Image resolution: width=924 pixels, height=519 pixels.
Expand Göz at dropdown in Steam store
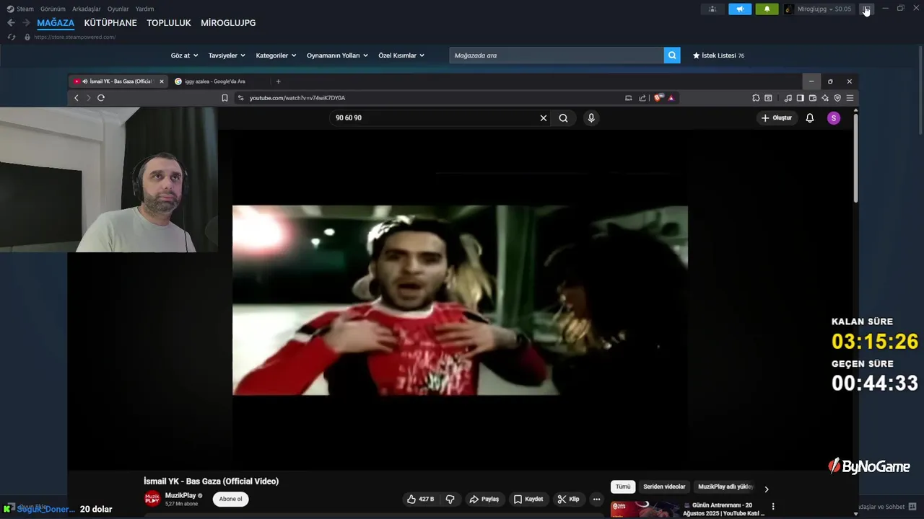point(185,56)
